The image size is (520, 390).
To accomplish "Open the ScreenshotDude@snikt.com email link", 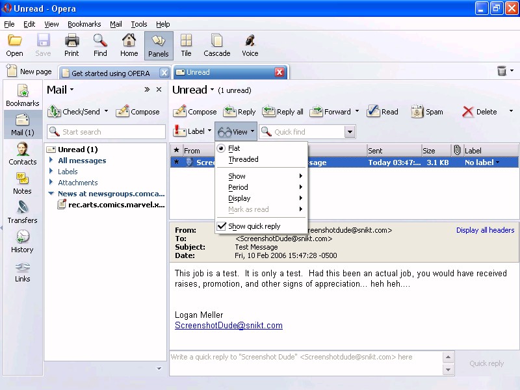I will tap(229, 326).
